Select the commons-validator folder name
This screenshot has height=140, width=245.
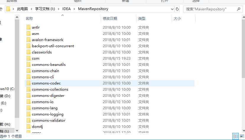[48, 120]
